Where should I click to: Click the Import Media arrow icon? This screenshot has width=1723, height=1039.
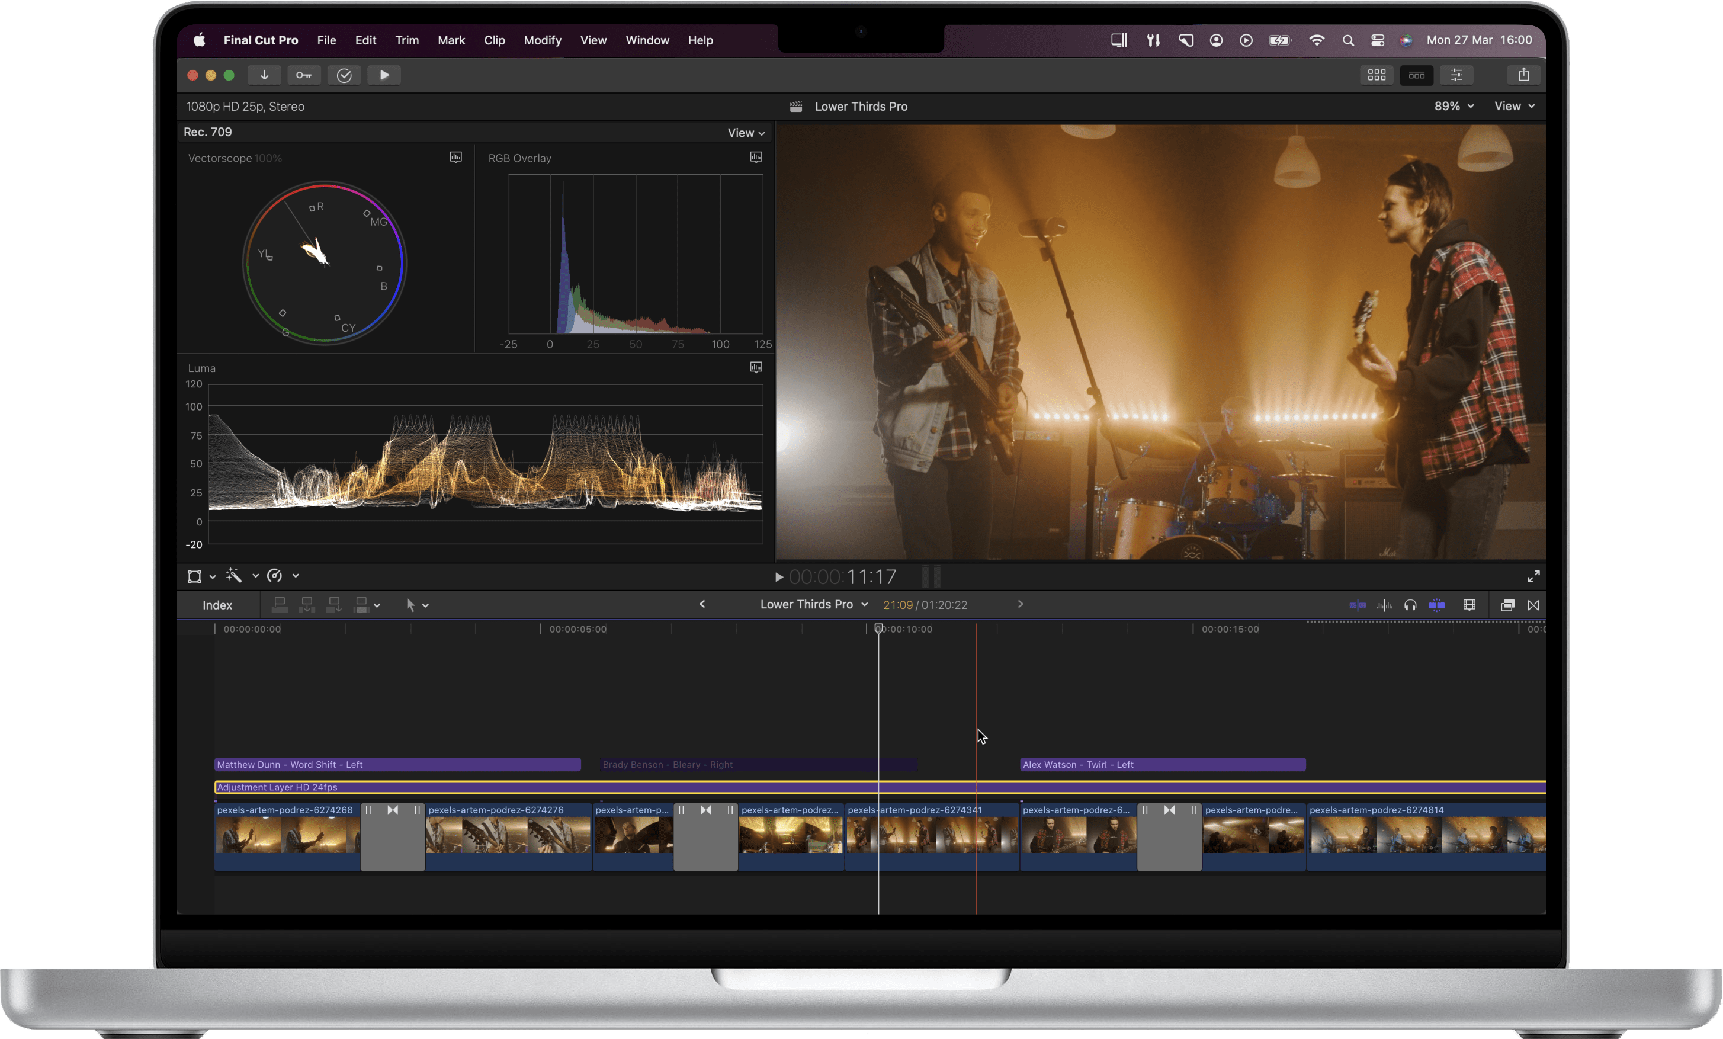264,75
